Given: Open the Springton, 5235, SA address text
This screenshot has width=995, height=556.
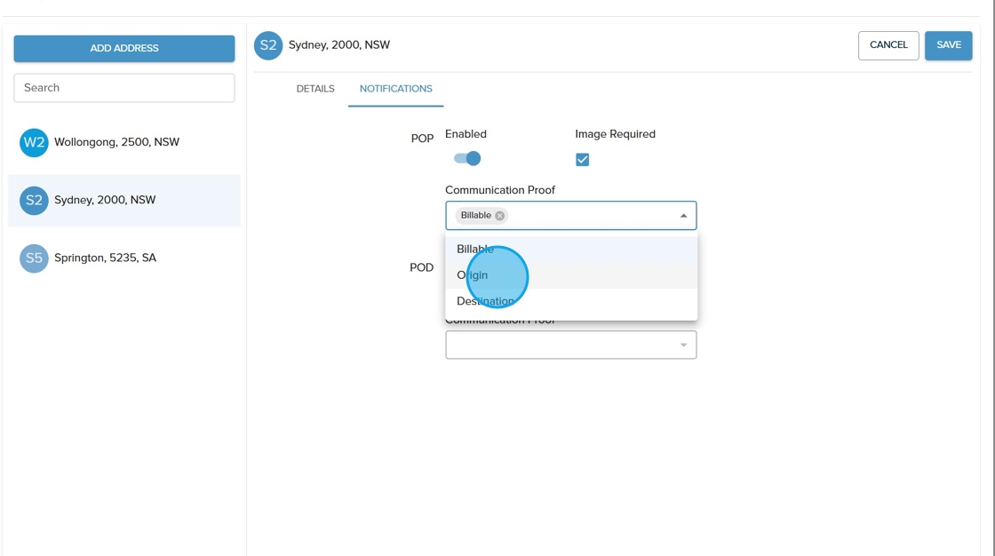Looking at the screenshot, I should 105,258.
